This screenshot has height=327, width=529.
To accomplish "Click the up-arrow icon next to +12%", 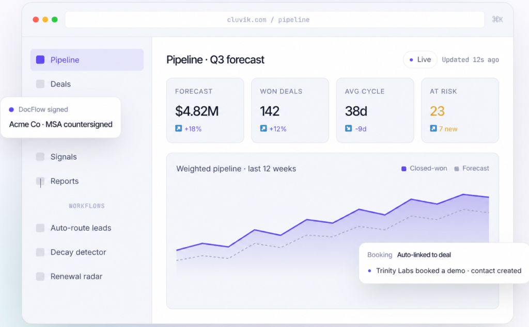I will pos(263,128).
